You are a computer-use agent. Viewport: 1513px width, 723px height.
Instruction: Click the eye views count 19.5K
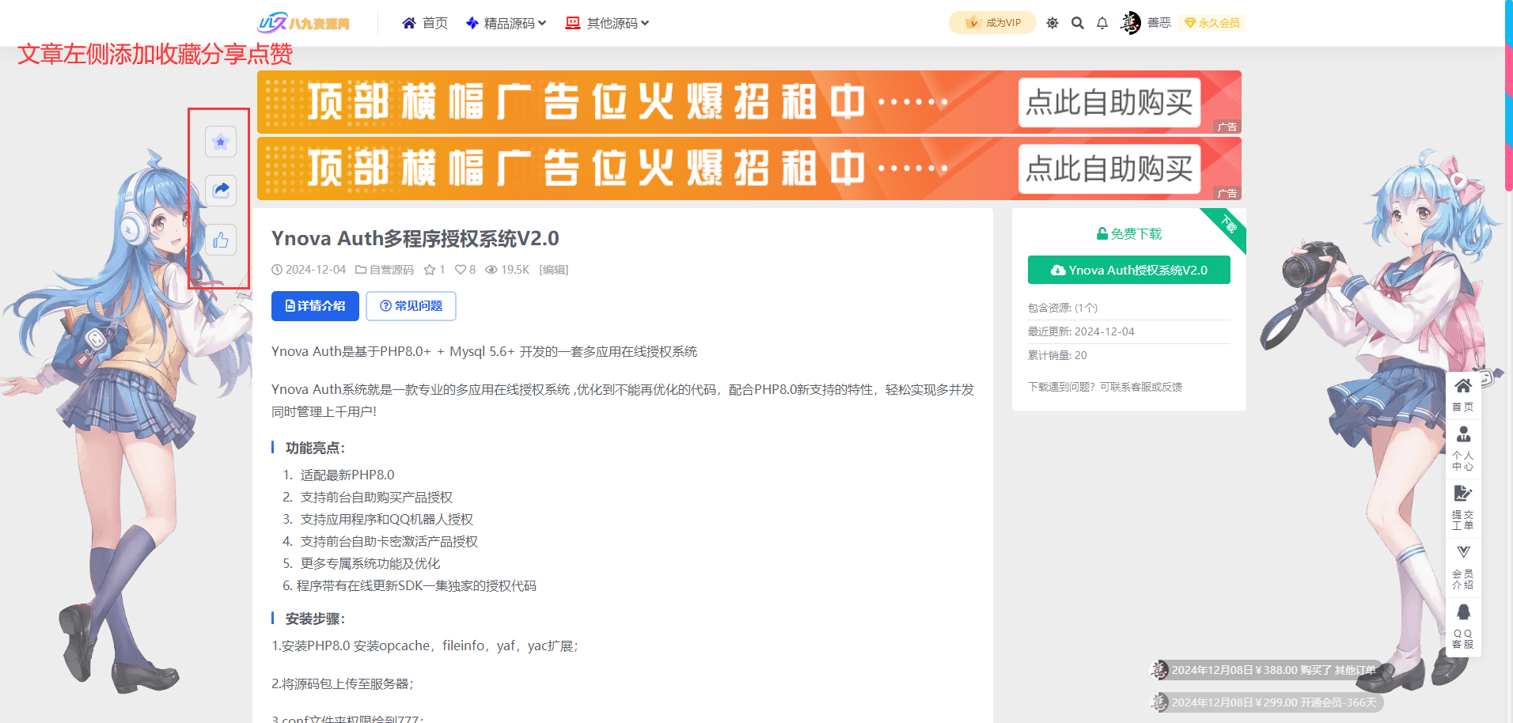coord(507,270)
